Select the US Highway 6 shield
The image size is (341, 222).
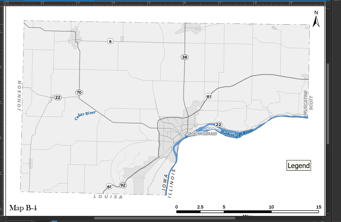(110, 41)
